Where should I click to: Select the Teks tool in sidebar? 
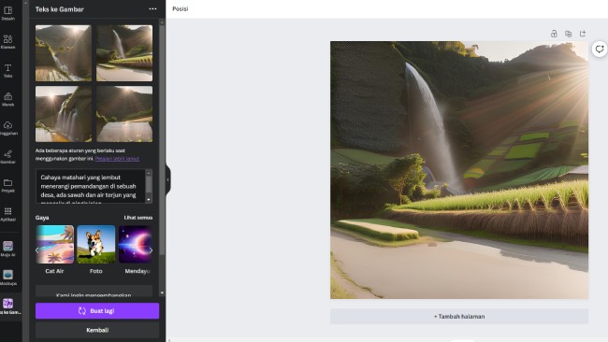[7, 70]
